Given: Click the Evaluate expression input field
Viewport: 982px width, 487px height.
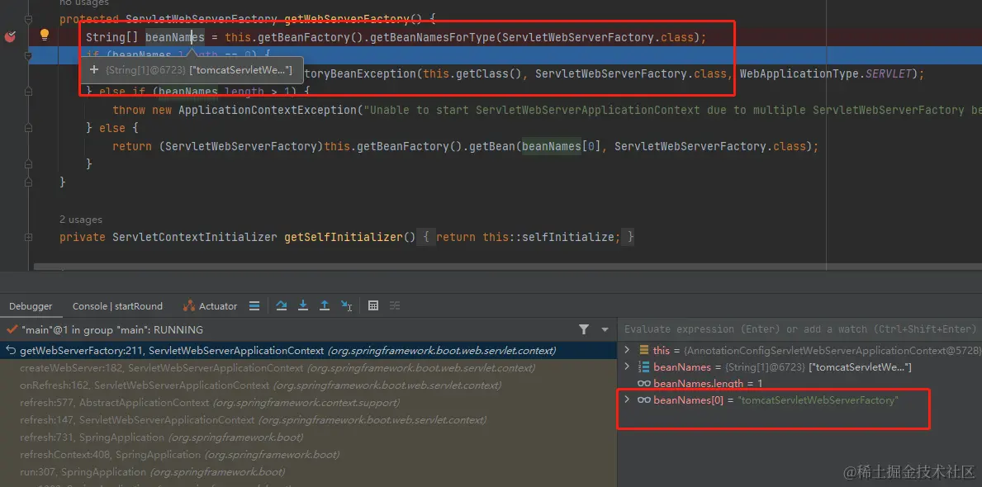Looking at the screenshot, I should point(799,329).
